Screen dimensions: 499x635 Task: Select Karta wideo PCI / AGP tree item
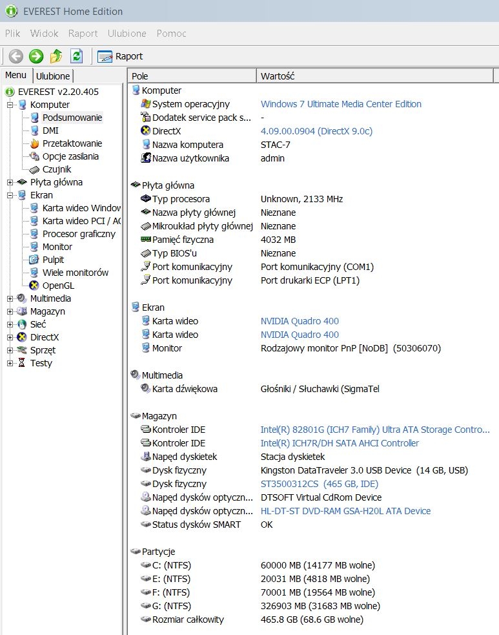pos(81,221)
